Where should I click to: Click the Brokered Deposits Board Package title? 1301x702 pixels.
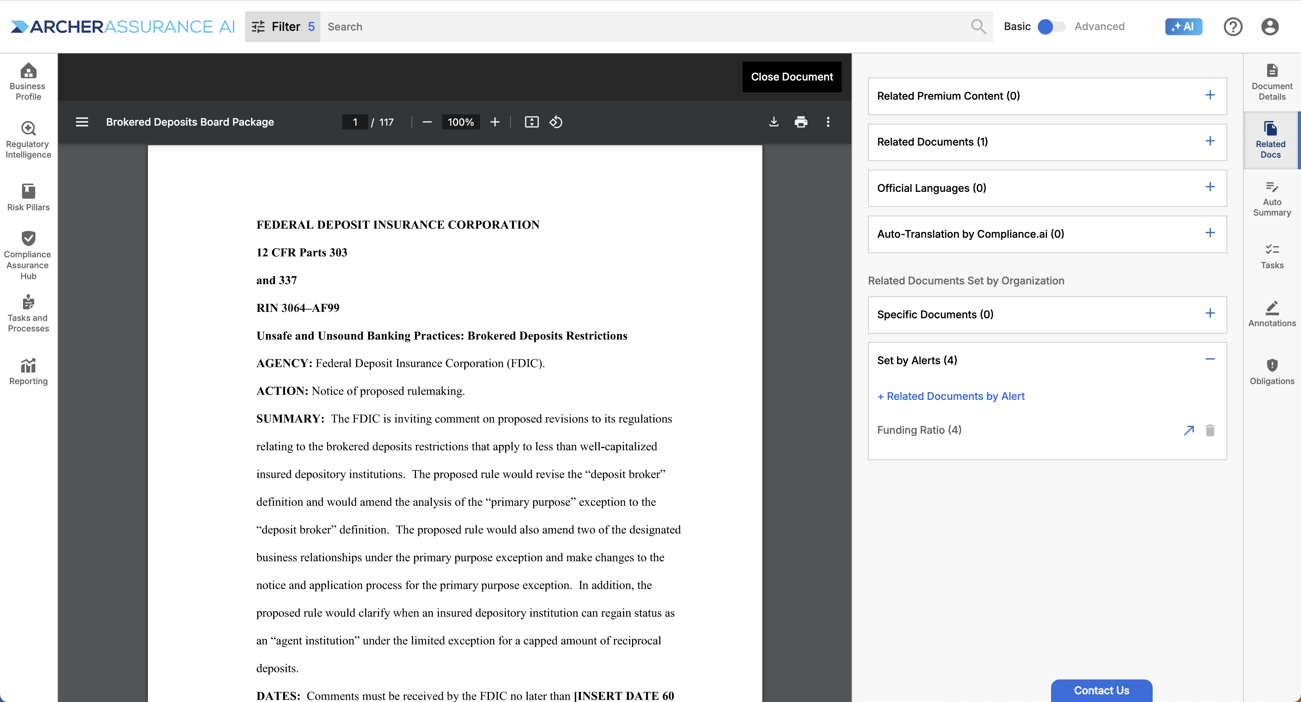pos(190,122)
